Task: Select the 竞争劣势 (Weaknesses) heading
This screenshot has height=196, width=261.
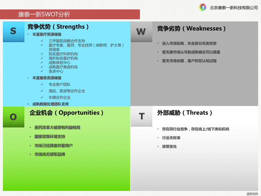Action: click(x=192, y=28)
